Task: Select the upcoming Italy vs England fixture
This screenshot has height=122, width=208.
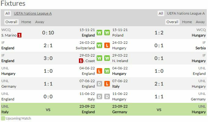Action: (x=48, y=109)
